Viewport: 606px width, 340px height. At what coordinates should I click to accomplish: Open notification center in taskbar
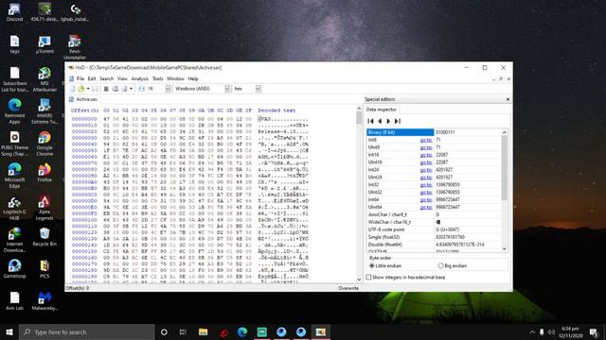(x=594, y=331)
